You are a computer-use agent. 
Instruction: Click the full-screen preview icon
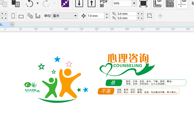(x=143, y=3)
